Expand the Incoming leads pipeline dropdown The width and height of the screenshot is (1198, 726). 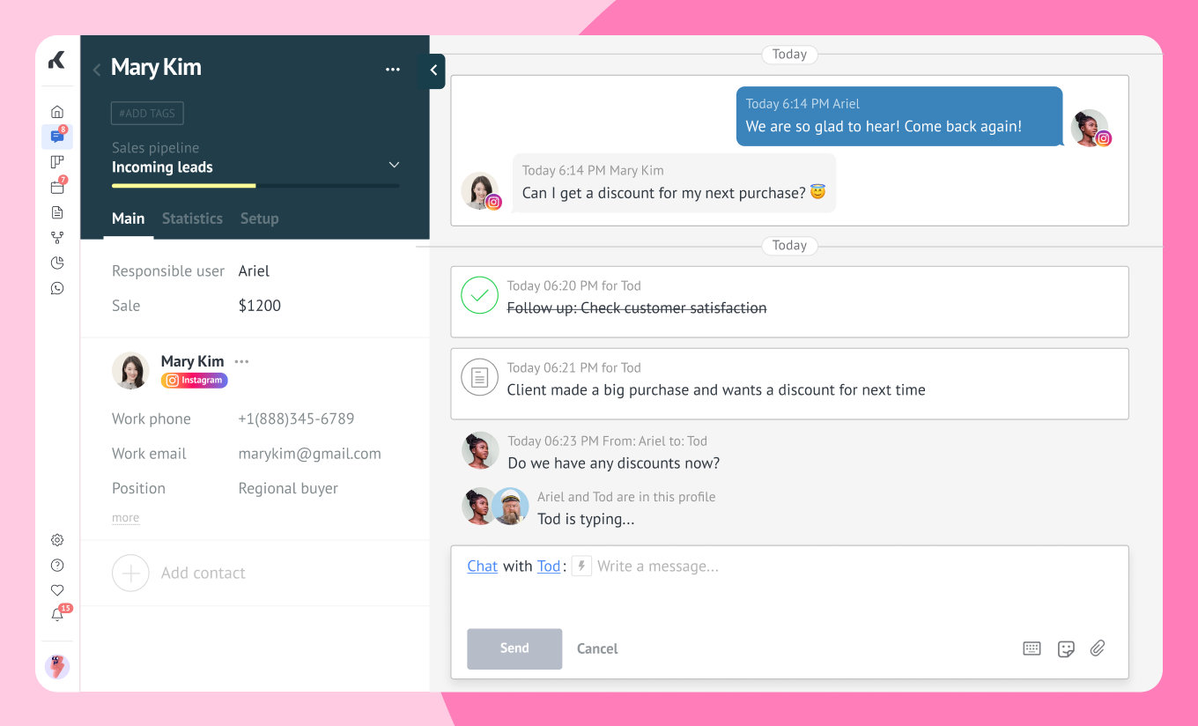coord(394,166)
